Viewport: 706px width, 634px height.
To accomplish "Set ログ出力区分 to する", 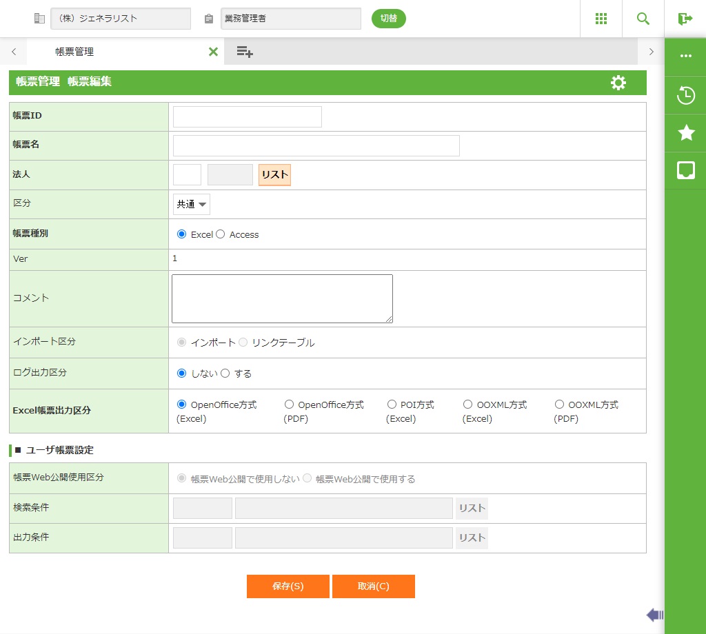I will click(225, 374).
